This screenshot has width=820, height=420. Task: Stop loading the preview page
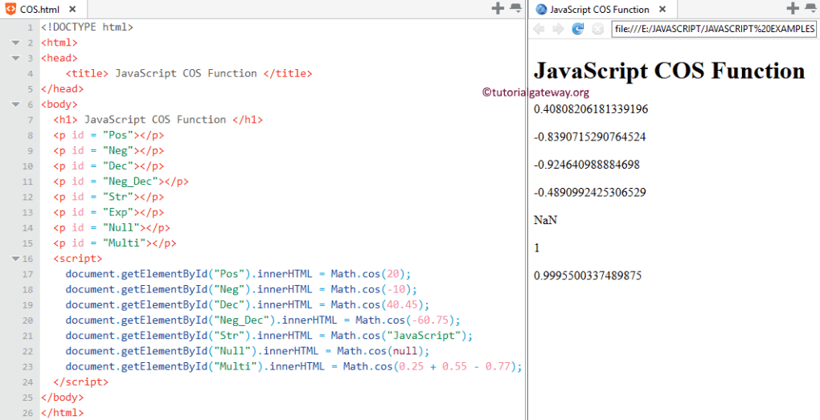598,29
